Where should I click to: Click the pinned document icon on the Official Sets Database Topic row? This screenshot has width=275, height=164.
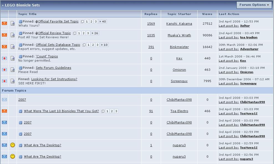click(x=13, y=47)
